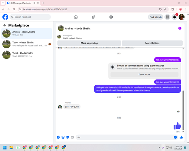Go back using the Marketplace back arrow

pos(5,25)
